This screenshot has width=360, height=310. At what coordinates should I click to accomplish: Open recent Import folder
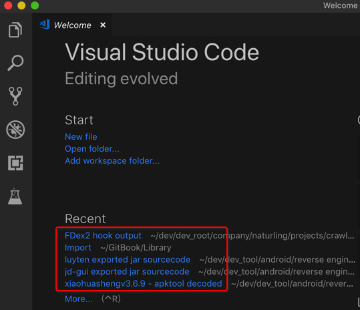tap(78, 248)
